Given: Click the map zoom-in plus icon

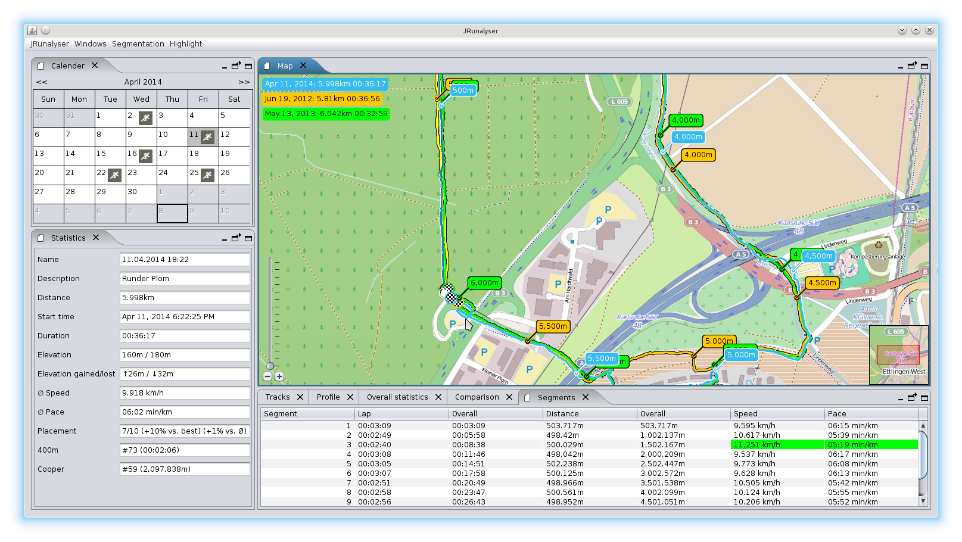Looking at the screenshot, I should click(x=279, y=376).
